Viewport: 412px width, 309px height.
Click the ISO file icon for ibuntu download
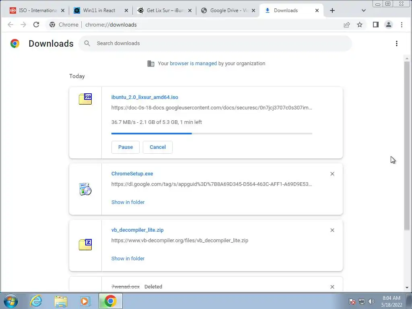tap(85, 99)
